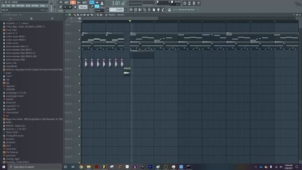Viewport: 302px width, 170px height.
Task: Open the chords pattern selector
Action: point(117,9)
